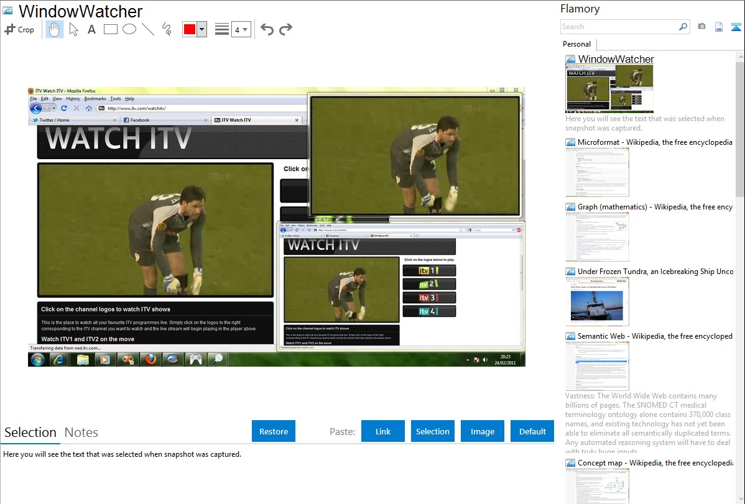This screenshot has height=504, width=745.
Task: Open WindowWatcher title in snapshot list
Action: pyautogui.click(x=616, y=59)
